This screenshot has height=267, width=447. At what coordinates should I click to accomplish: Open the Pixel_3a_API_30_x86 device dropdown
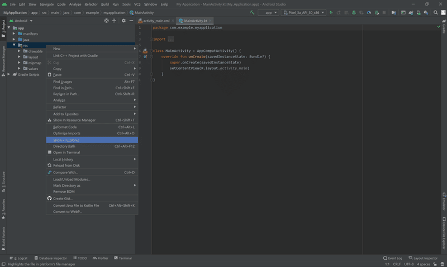[303, 12]
